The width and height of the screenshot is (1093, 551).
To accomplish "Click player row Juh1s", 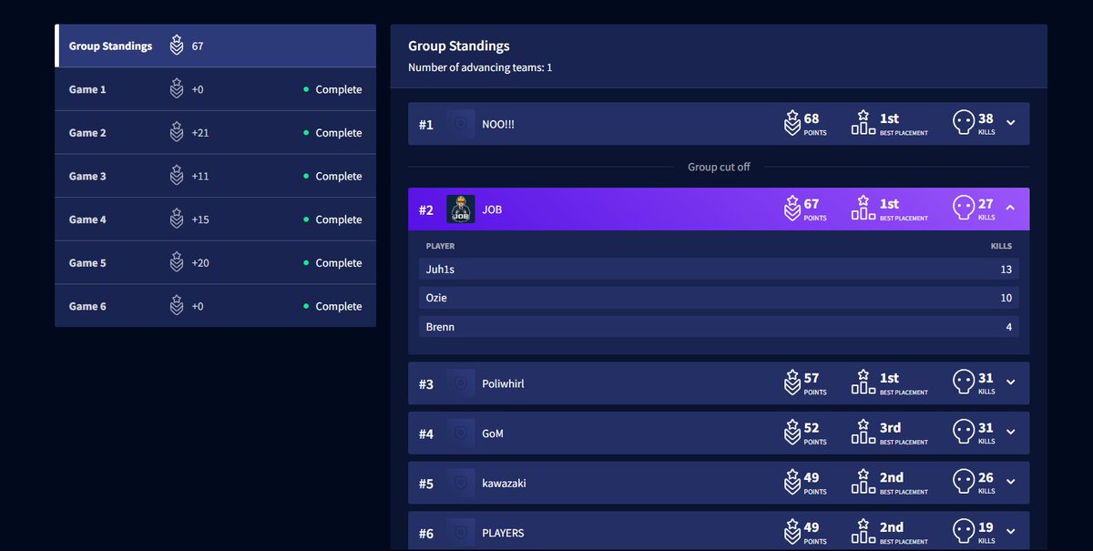I will click(x=719, y=269).
